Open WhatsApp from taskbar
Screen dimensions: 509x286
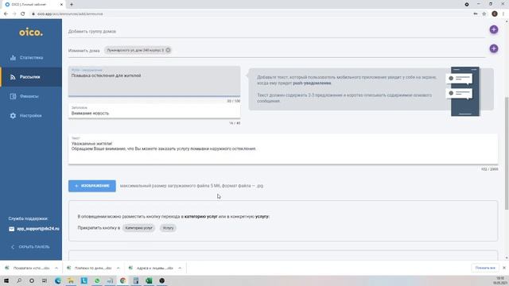click(x=97, y=280)
